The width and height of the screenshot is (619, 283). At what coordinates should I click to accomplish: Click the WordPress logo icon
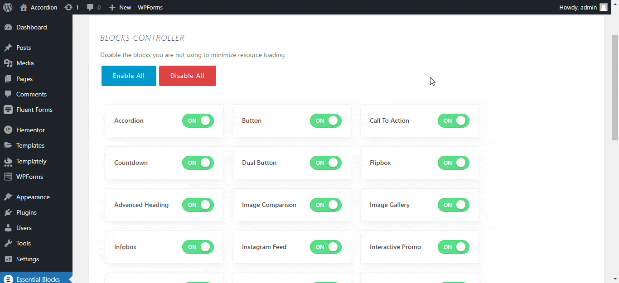coord(8,7)
